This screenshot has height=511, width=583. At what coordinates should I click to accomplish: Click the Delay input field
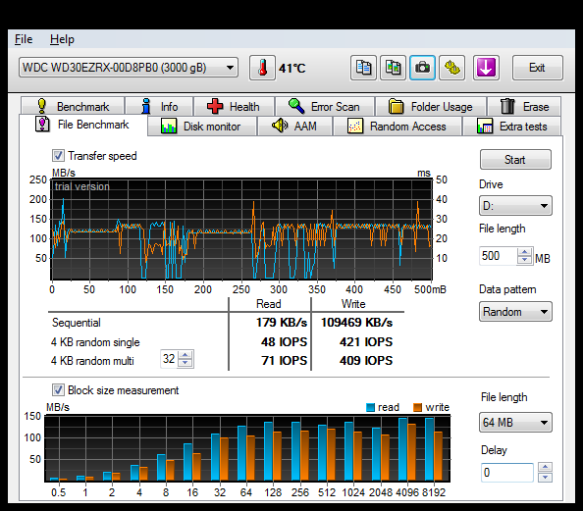pos(507,473)
